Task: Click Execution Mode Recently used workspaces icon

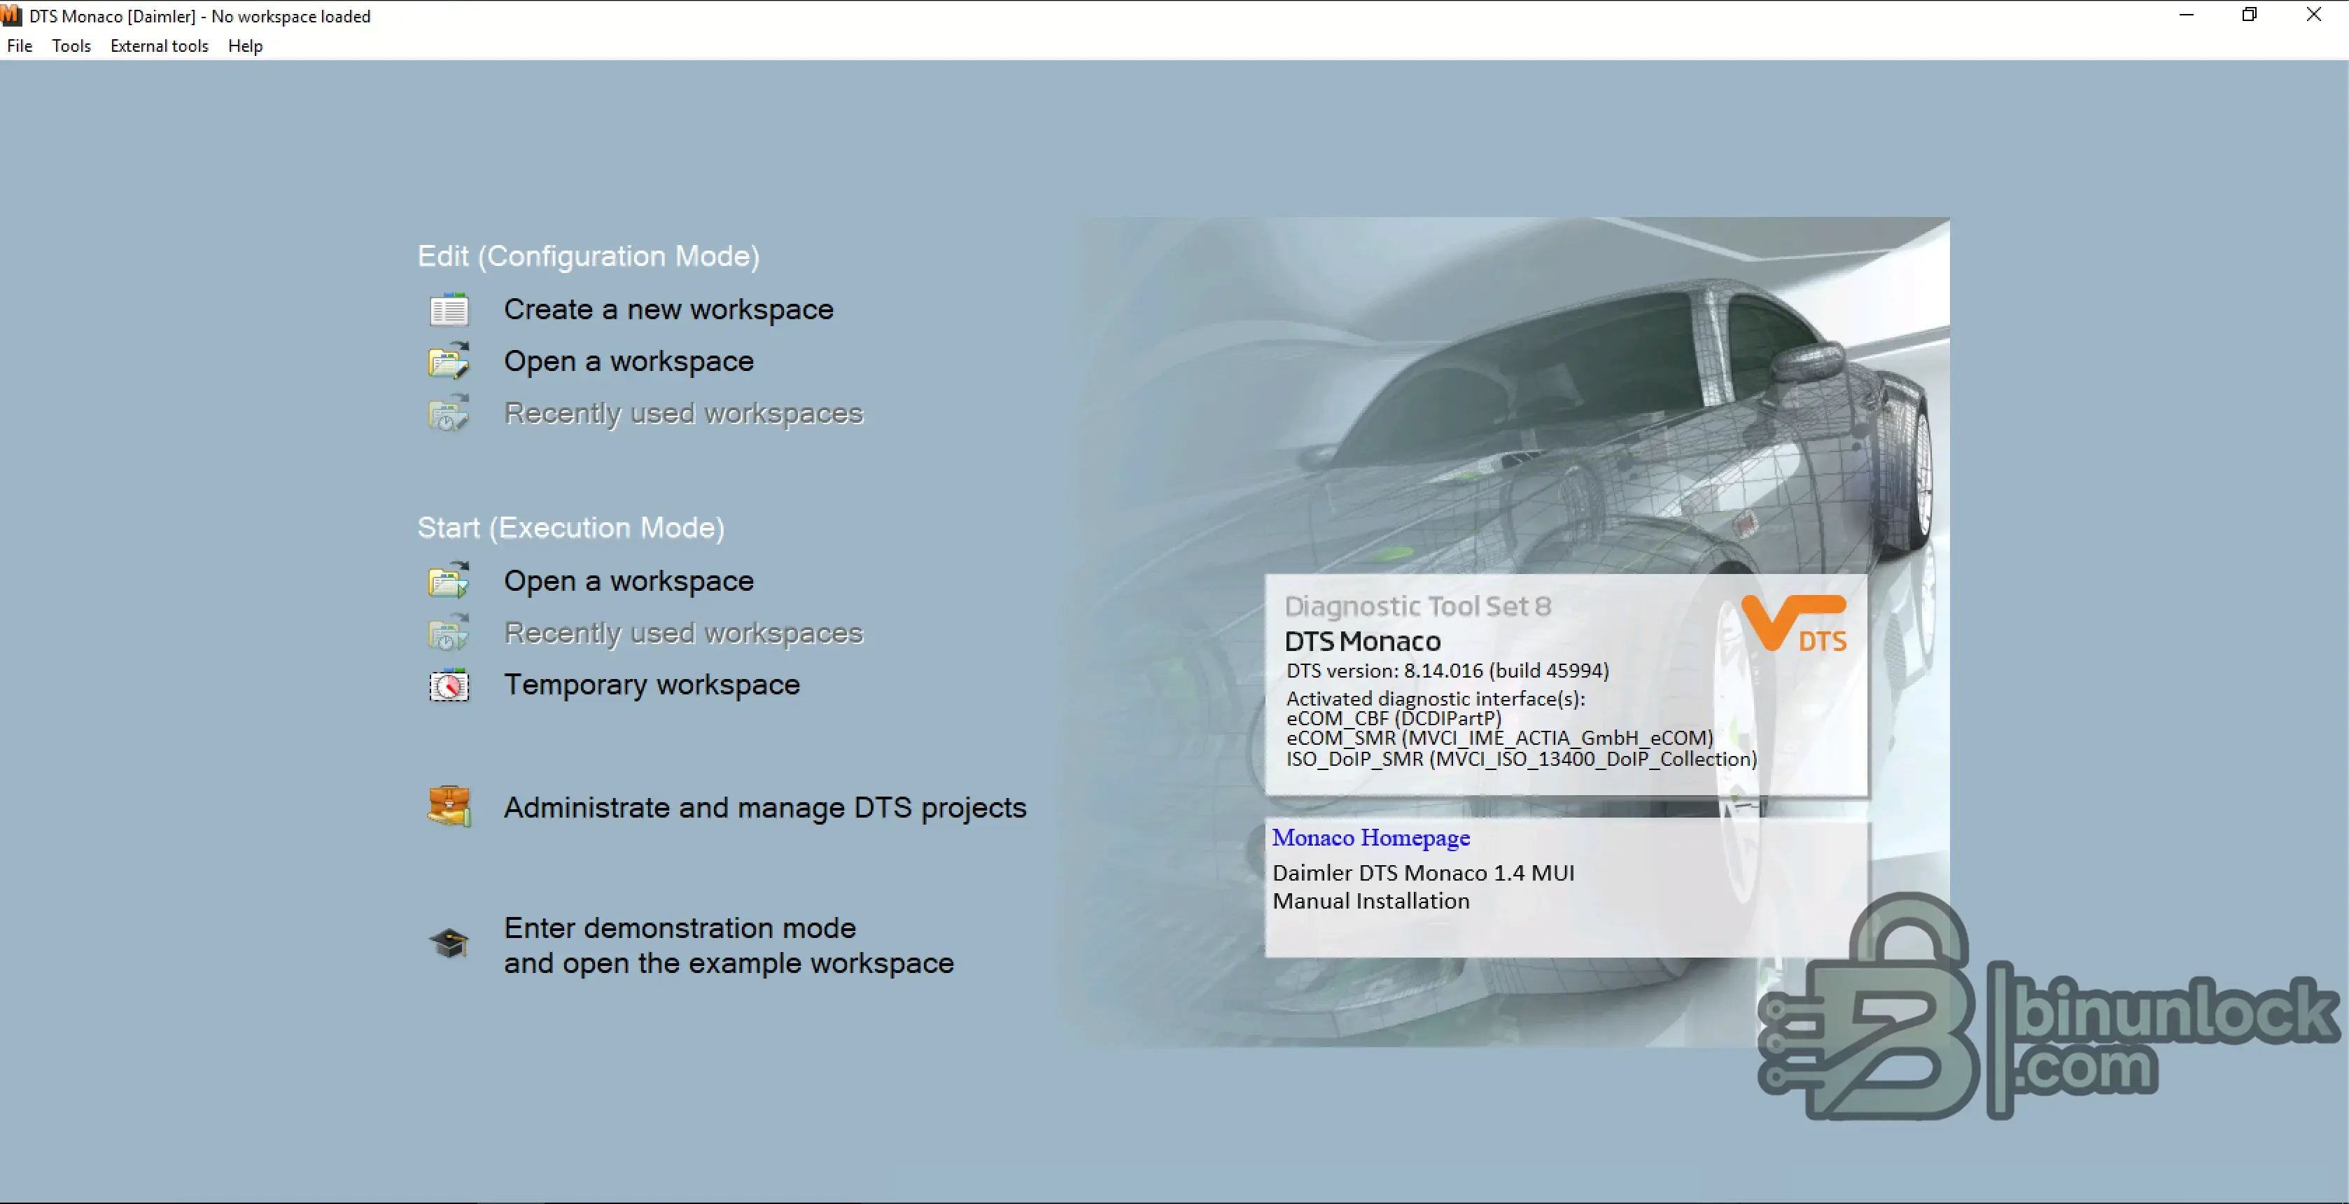Action: coord(449,633)
